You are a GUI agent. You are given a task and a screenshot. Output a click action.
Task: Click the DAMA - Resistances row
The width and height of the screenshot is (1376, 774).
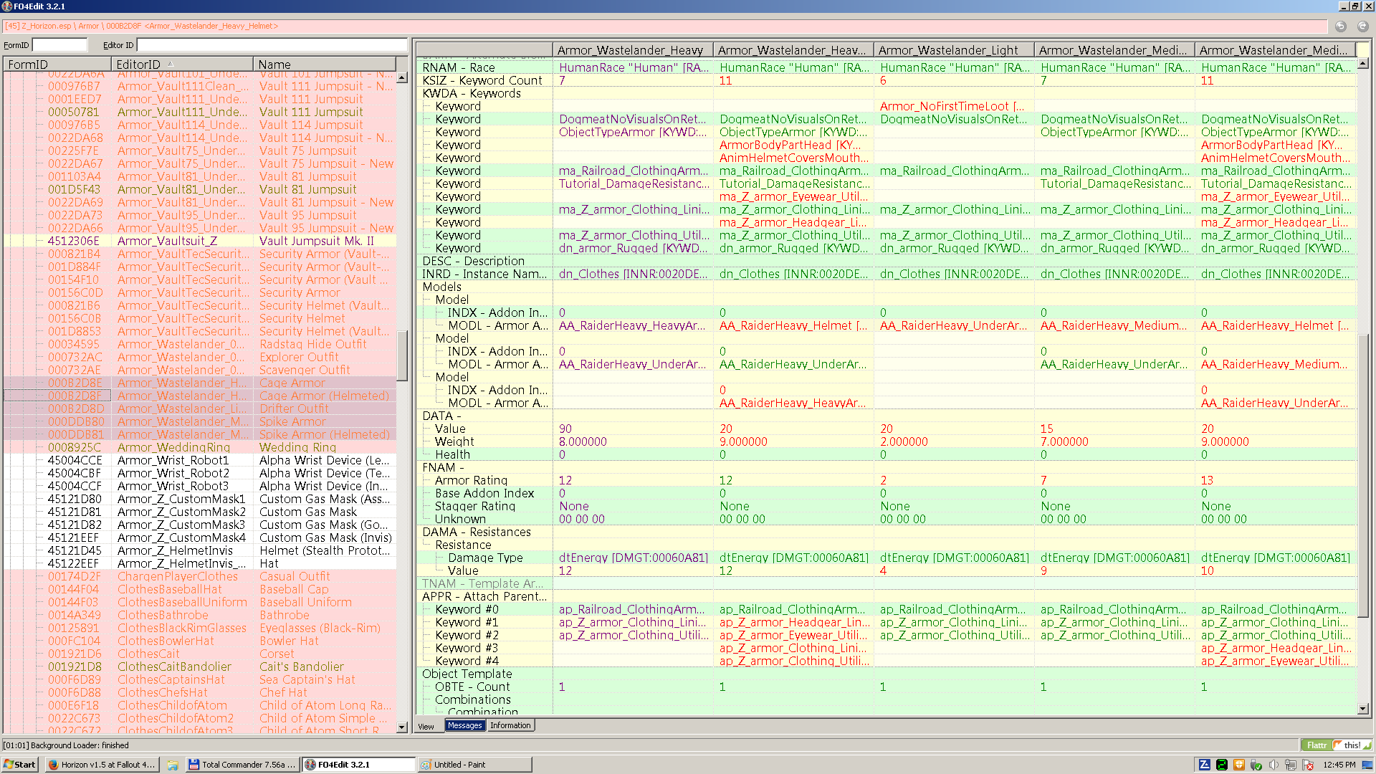[886, 532]
